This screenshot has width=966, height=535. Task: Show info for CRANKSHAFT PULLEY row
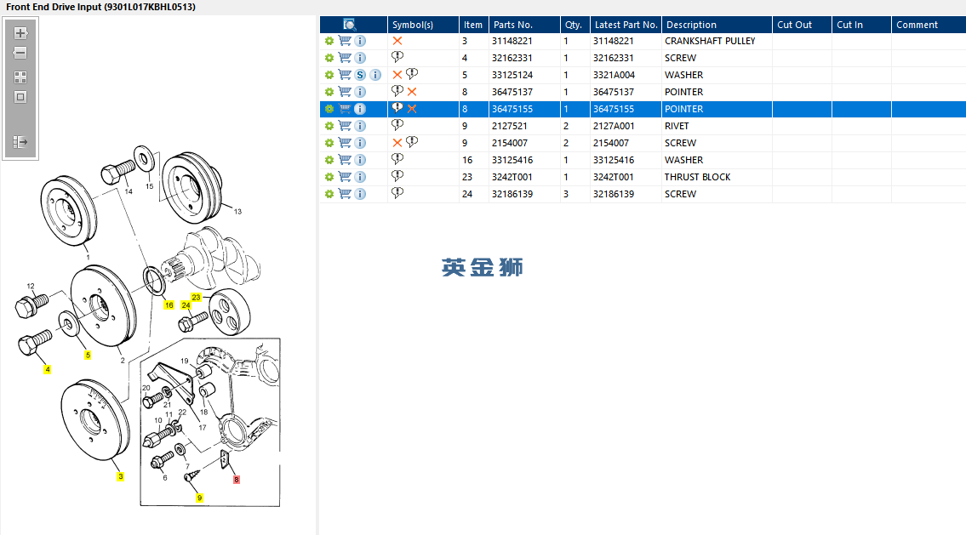coord(360,41)
